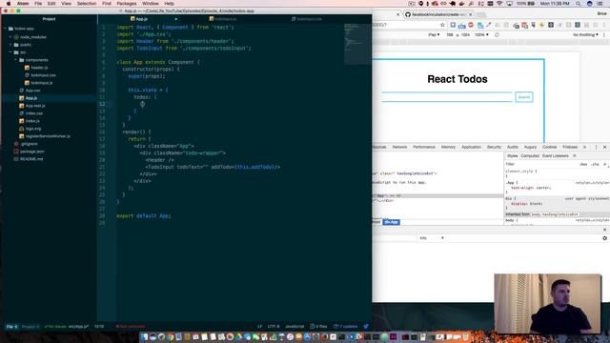
Task: Close the facebookincubator GitHub tab
Action: tap(470, 14)
